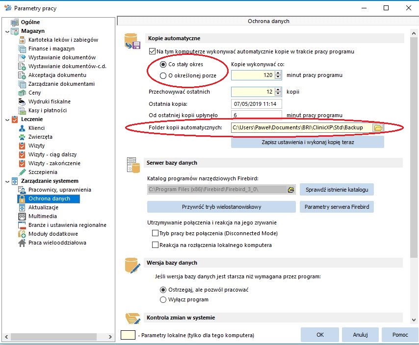Open 'Parametry serwera Firebird'
The height and width of the screenshot is (345, 419).
[x=337, y=207]
